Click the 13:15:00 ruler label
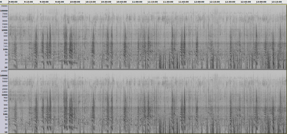 pos(276,2)
